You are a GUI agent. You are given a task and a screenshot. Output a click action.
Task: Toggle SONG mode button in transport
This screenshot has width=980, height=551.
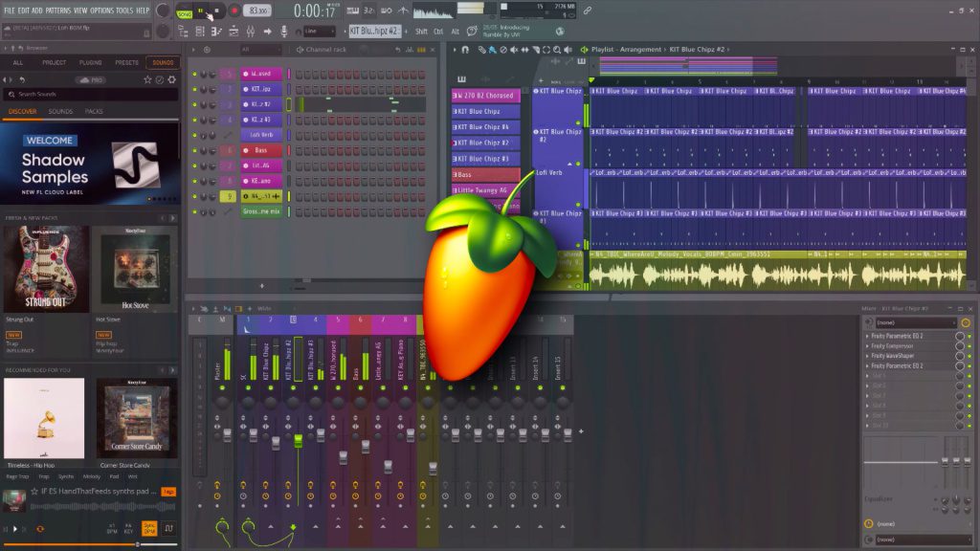185,13
